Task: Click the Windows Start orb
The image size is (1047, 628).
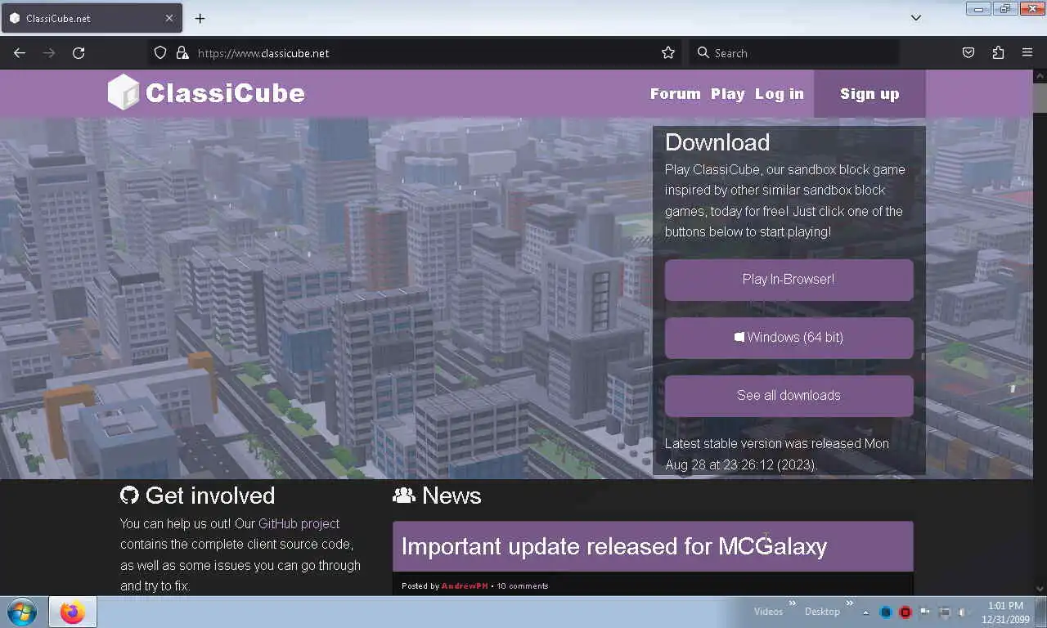Action: [x=22, y=612]
